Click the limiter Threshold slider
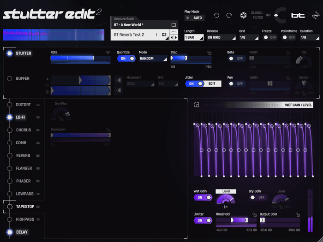The image size is (323, 242). pyautogui.click(x=236, y=220)
